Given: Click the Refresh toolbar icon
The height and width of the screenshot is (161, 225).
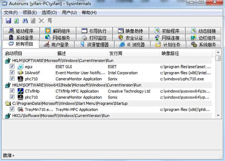Looking at the screenshot, I should point(16,21).
